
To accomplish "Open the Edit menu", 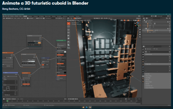I will click(9, 16).
